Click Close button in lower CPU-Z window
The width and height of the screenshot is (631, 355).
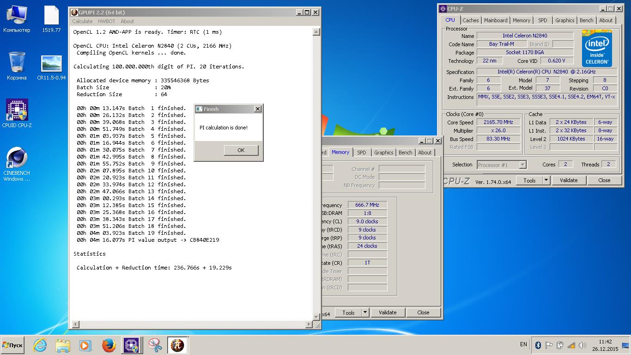423,312
